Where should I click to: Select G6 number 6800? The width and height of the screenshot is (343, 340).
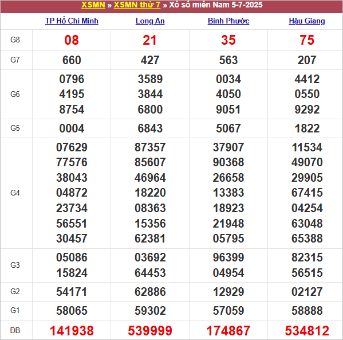[x=150, y=110]
